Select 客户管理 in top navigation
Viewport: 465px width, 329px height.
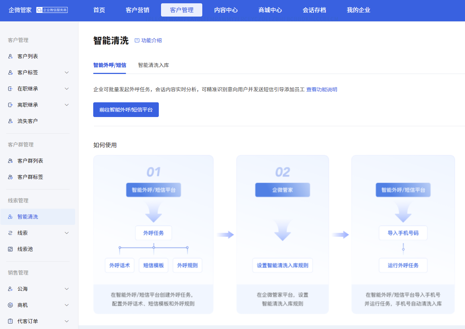(x=182, y=10)
